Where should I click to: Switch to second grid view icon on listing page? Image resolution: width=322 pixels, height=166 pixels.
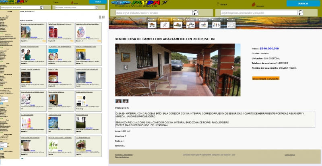pos(103,17)
